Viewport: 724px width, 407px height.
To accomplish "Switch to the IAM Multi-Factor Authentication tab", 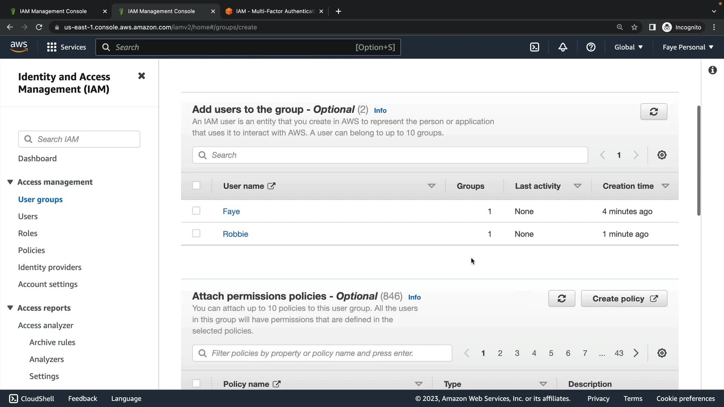I will coord(275,11).
